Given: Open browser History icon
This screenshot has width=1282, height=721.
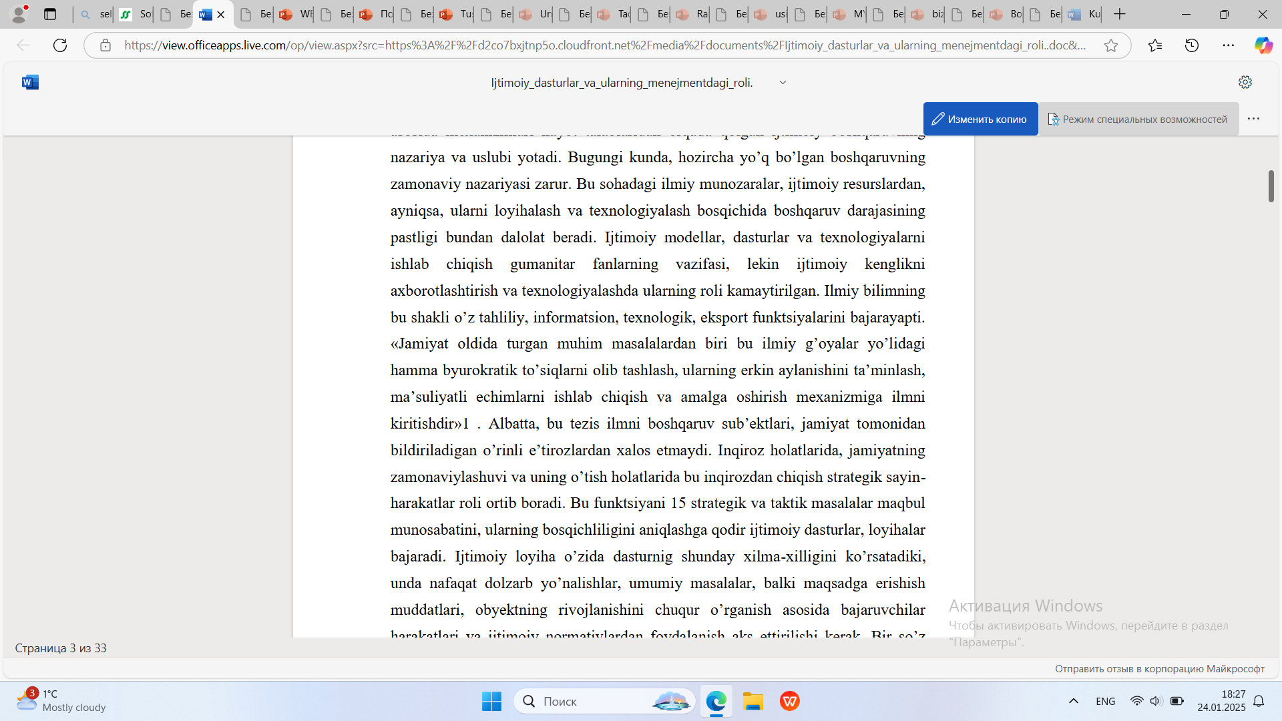Looking at the screenshot, I should point(1192,45).
